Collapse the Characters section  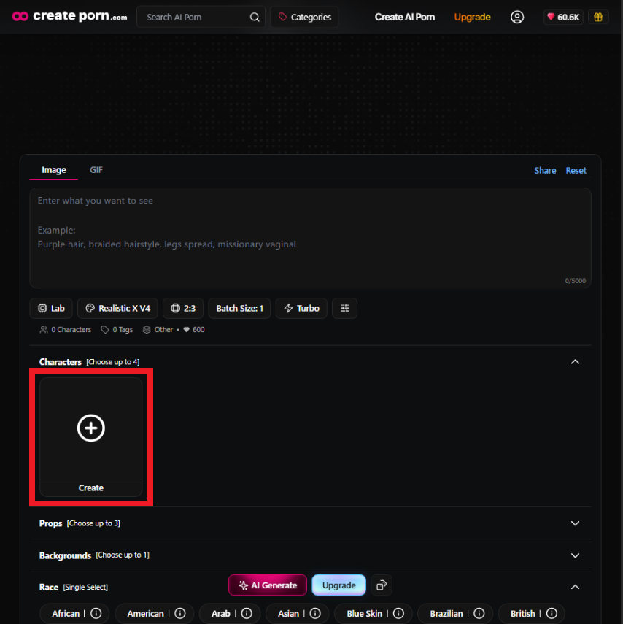[575, 362]
